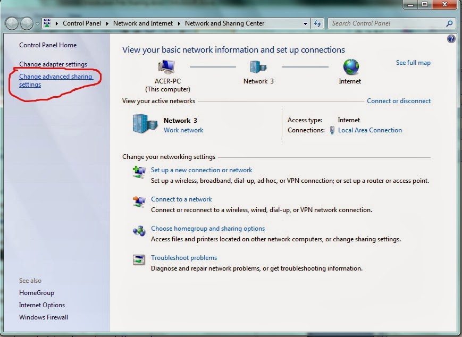Viewport: 462px width, 337px height.
Task: Expand the chevron after Control Panel breadcrumb
Action: [106, 23]
